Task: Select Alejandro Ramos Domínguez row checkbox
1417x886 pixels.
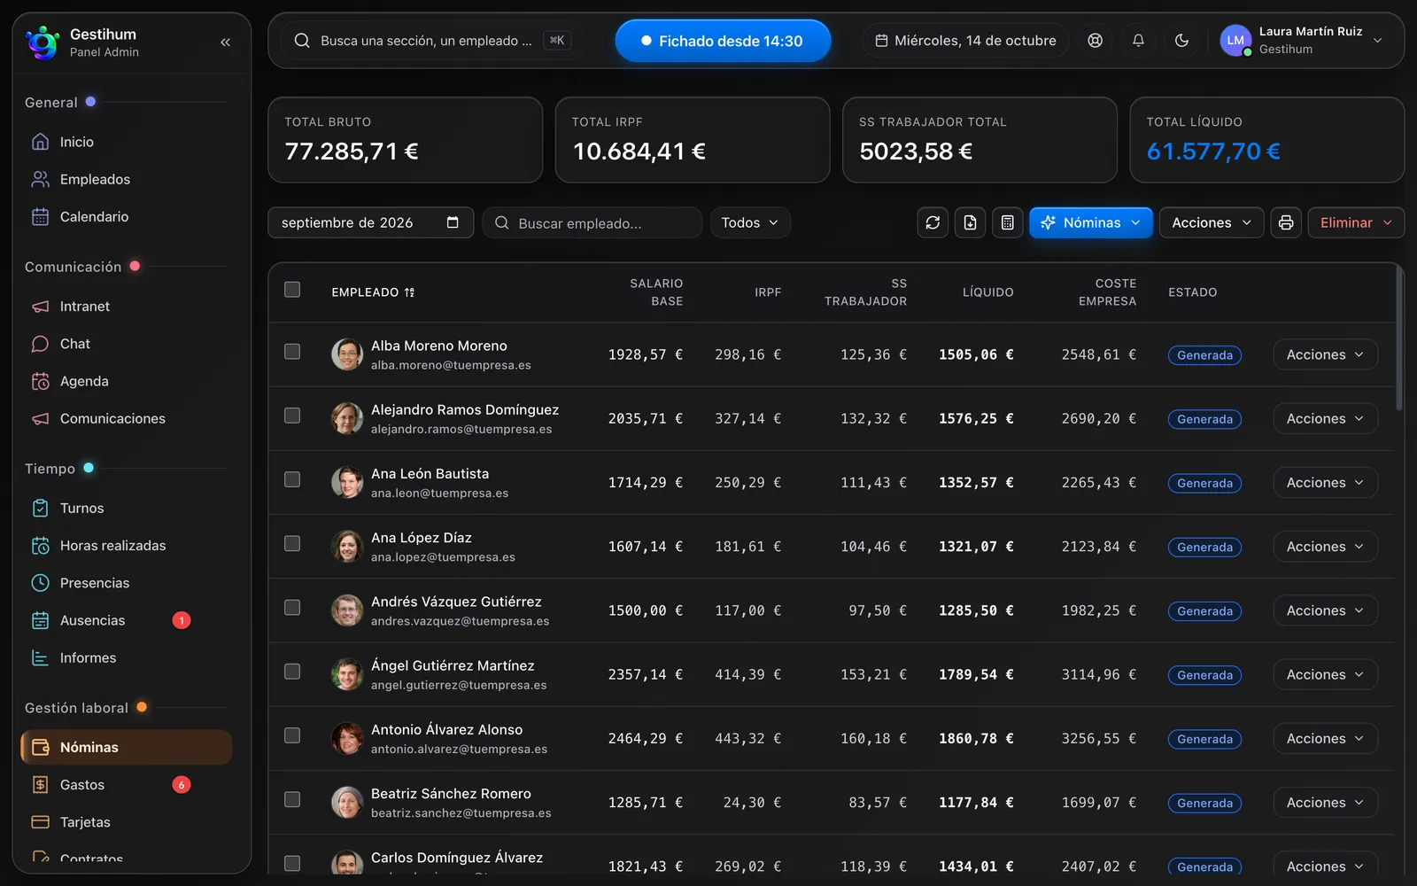Action: coord(292,416)
